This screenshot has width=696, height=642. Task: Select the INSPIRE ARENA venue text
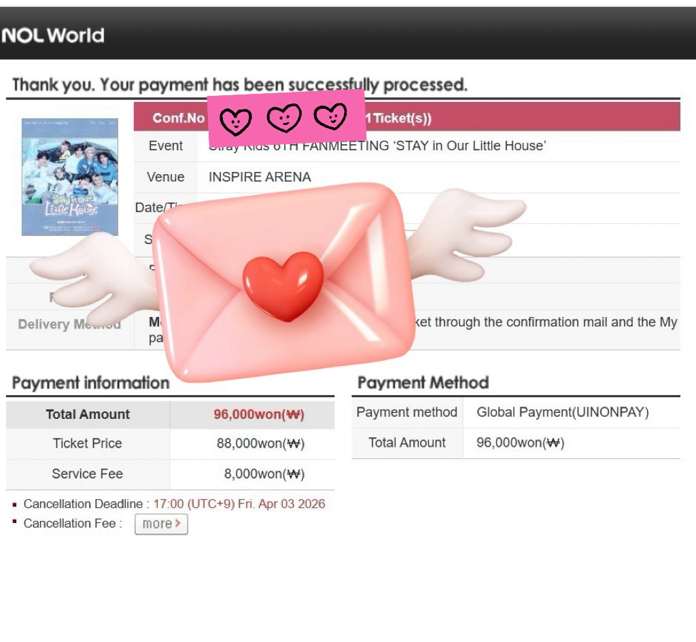pyautogui.click(x=260, y=177)
